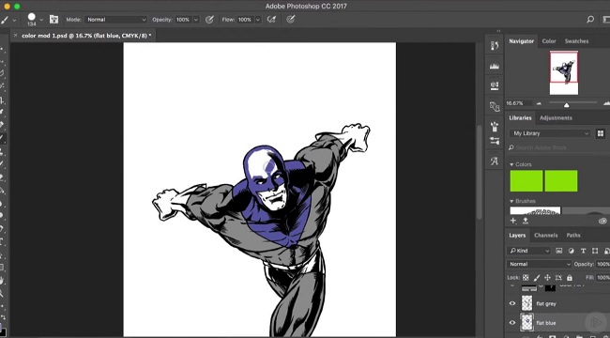Switch to the Paths tab
The image size is (610, 338).
point(573,236)
